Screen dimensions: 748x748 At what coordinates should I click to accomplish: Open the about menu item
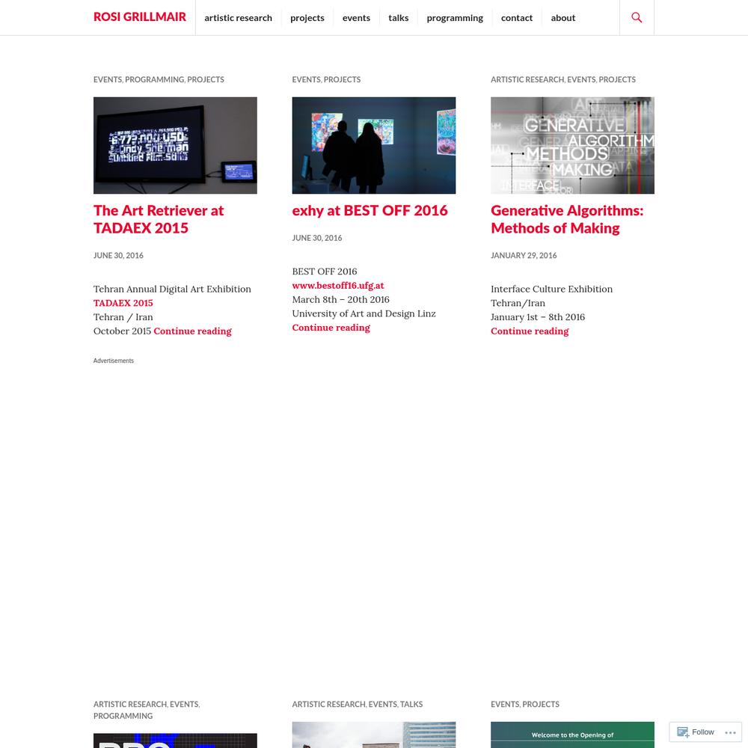coord(563,18)
